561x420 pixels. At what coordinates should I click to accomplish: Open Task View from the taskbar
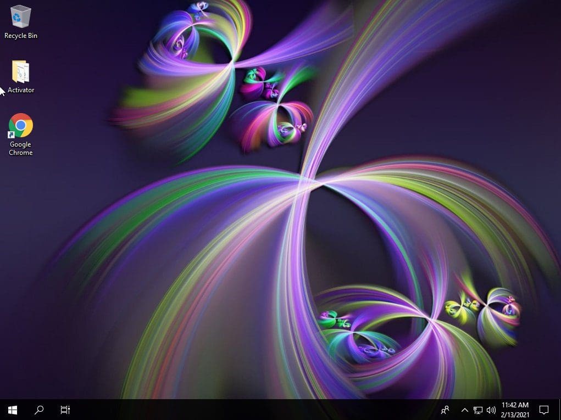65,410
